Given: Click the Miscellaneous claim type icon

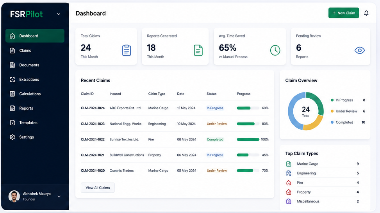Looking at the screenshot, I should (x=289, y=201).
